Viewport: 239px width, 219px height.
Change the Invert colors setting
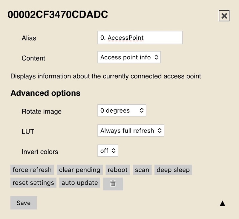[108, 150]
